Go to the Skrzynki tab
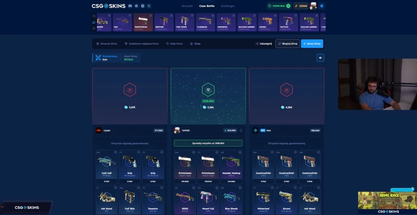The height and width of the screenshot is (215, 417). pyautogui.click(x=187, y=6)
